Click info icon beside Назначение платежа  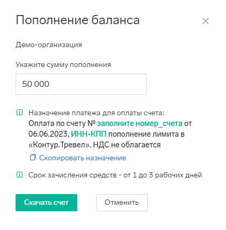pos(19,113)
